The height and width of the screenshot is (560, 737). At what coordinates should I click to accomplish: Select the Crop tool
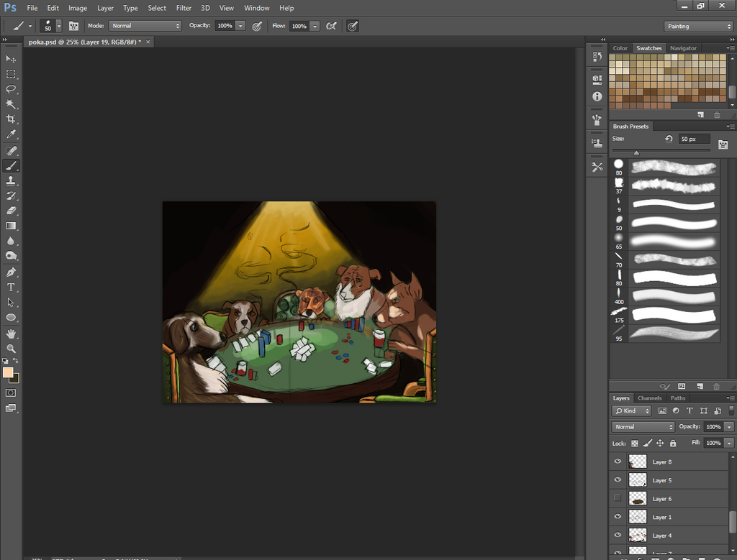point(11,119)
